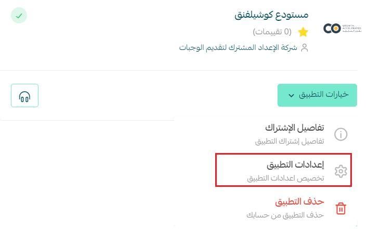The height and width of the screenshot is (229, 368).
Task: Click the subtitle تخصيص اعدادات التطبيق
Action: coord(285,178)
